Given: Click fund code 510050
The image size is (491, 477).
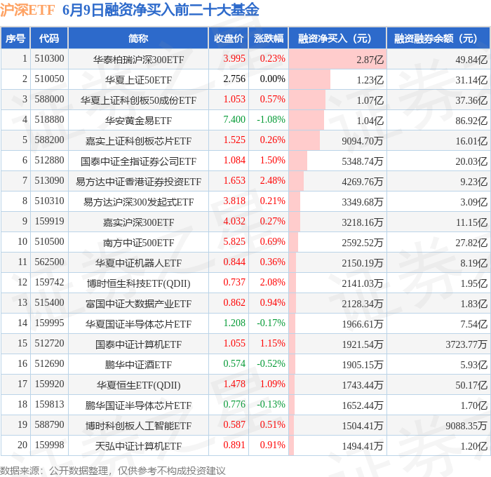Looking at the screenshot, I should [x=49, y=79].
